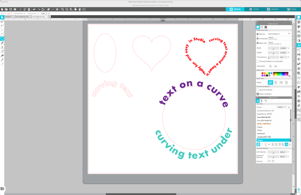Uncheck the Show Cut Border box

coord(258,94)
